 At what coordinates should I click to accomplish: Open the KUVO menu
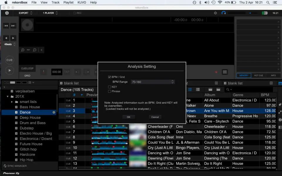click(x=82, y=3)
